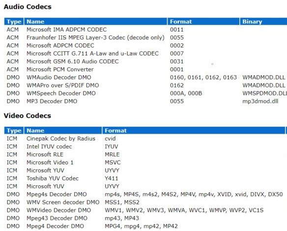Click binary 'WMADMOD.DLL' in WMAudio Decoder row

pos(264,77)
